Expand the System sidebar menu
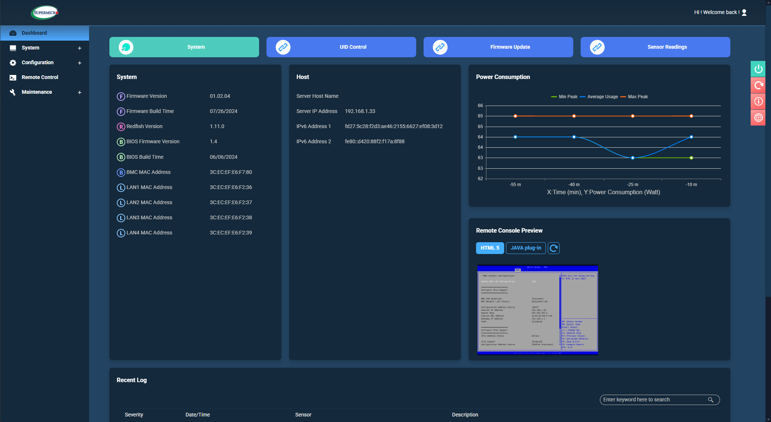771x422 pixels. pos(79,48)
